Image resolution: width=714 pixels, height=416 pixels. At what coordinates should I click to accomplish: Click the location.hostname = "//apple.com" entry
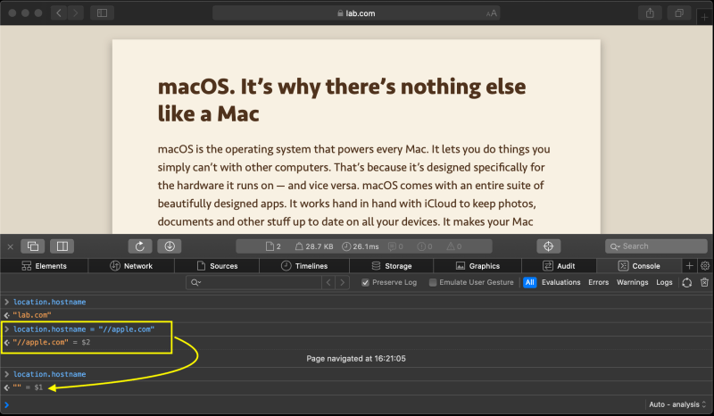click(84, 329)
